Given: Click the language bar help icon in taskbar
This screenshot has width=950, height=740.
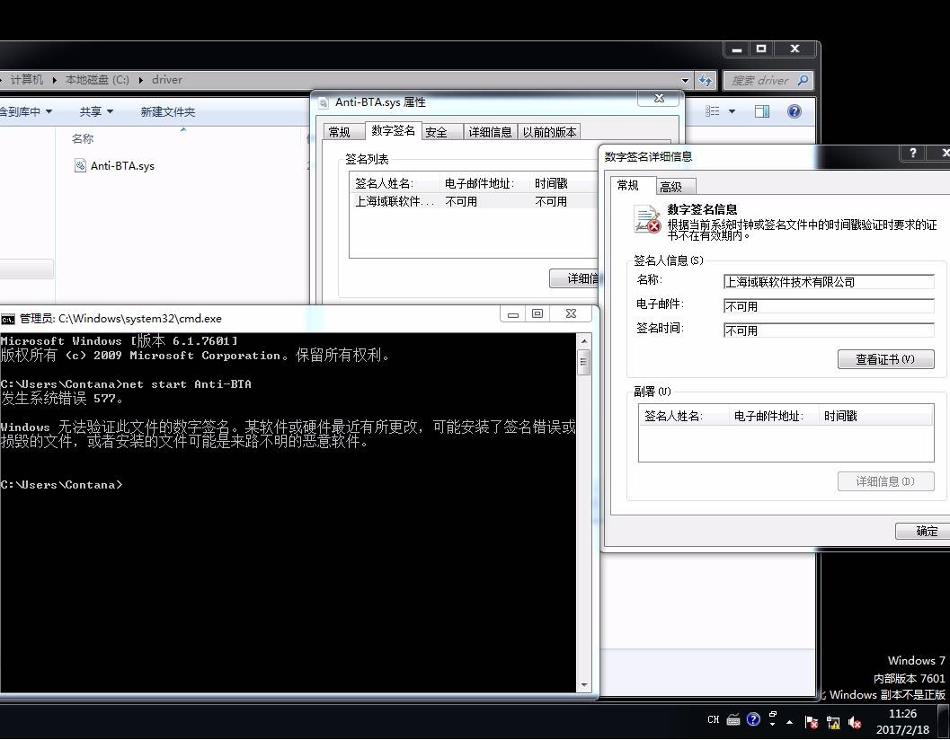Looking at the screenshot, I should click(753, 718).
